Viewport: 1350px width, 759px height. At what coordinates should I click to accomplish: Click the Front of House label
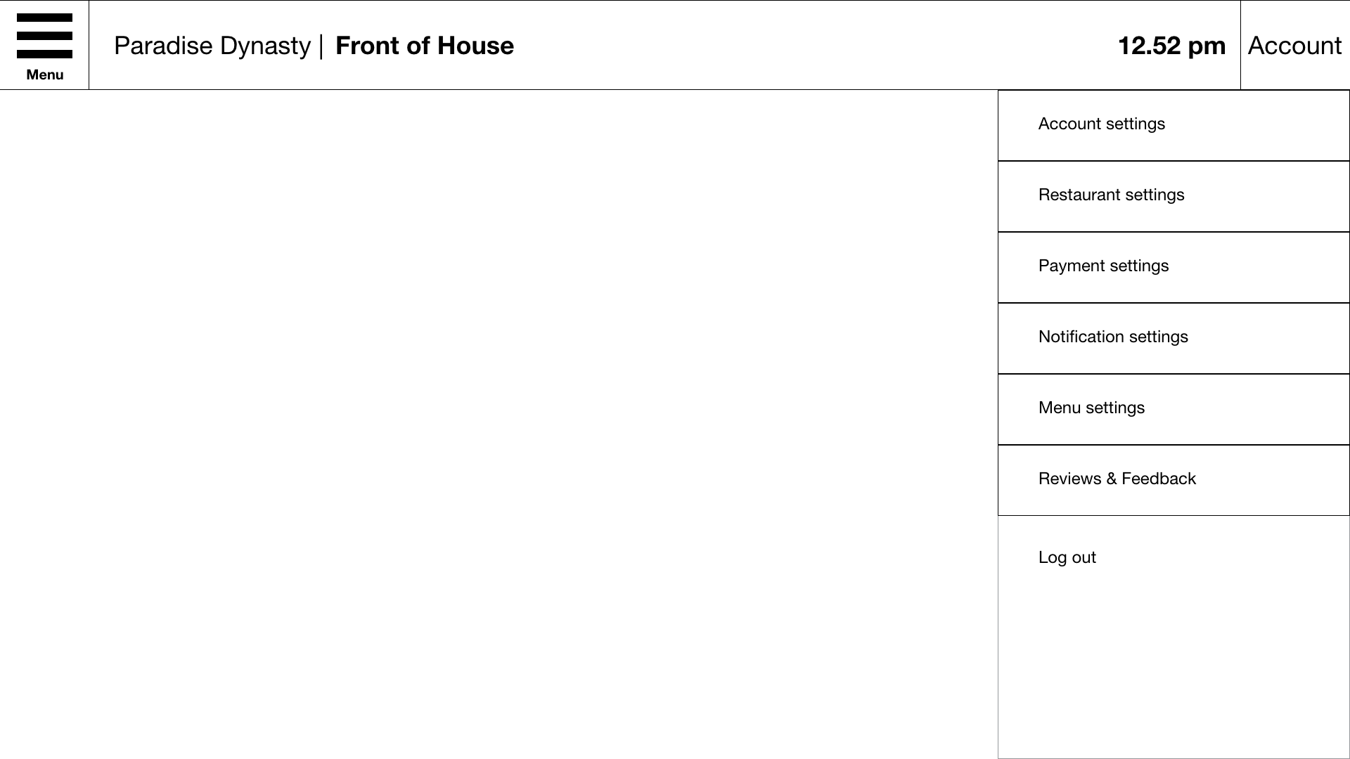pyautogui.click(x=424, y=44)
